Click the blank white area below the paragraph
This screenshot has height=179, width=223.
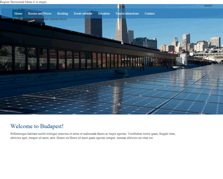[111, 160]
